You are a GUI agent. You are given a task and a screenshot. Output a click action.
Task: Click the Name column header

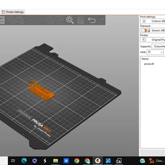tap(145, 59)
